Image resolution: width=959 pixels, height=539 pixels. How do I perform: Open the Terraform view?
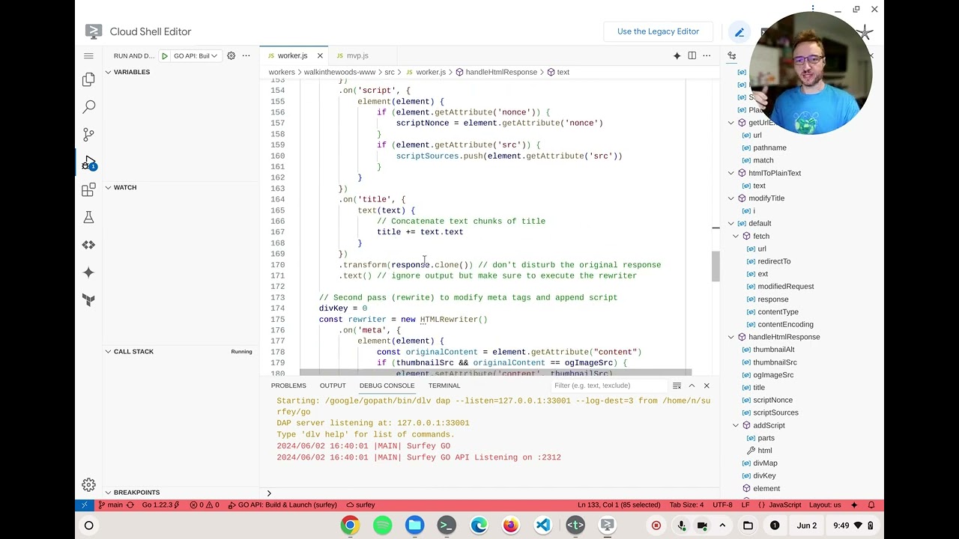pos(88,299)
